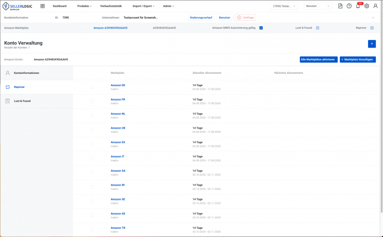Check the Amazon UK row checkbox
Image resolution: width=383 pixels, height=237 pixels.
click(x=92, y=130)
